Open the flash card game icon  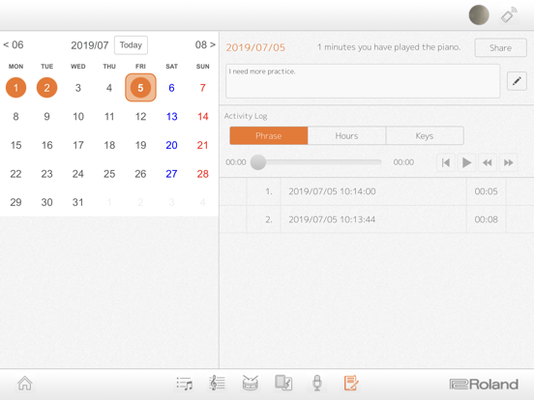(283, 383)
